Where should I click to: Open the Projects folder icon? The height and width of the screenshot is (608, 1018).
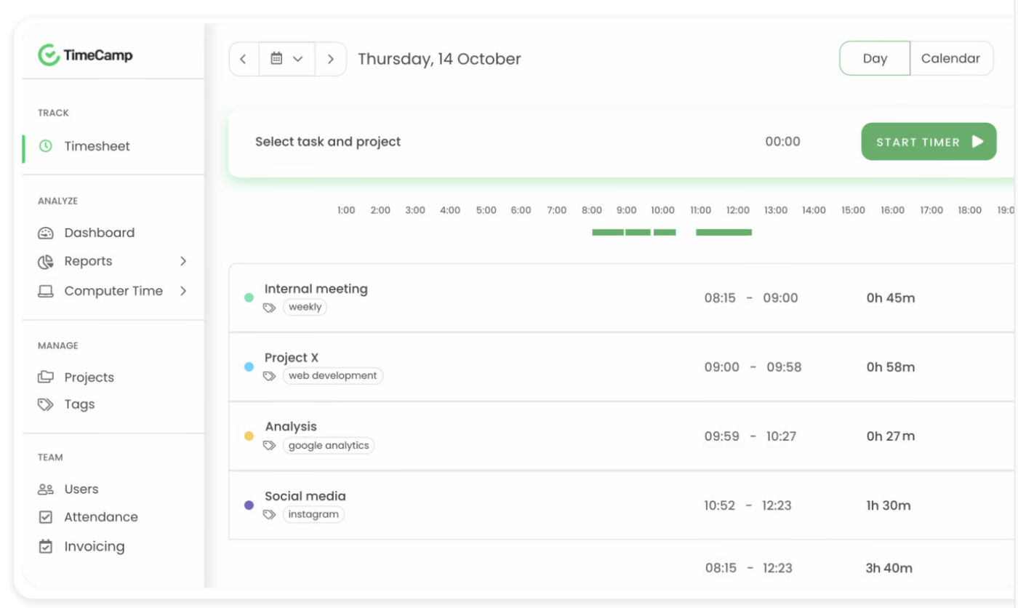click(x=46, y=377)
